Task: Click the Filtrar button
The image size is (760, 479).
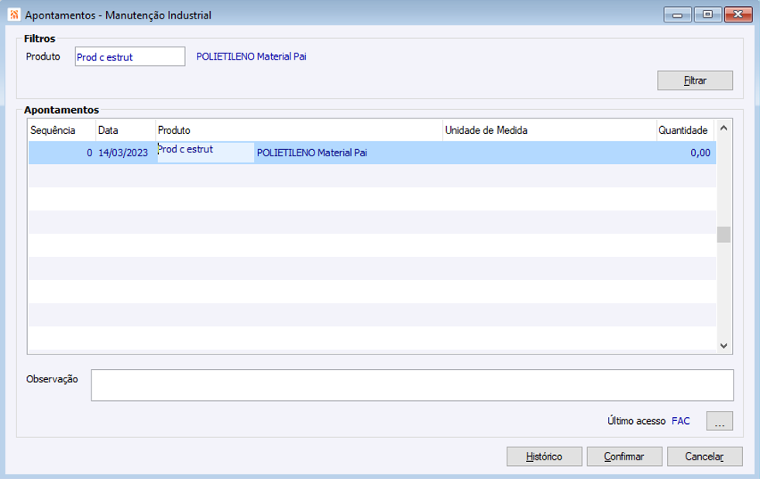Action: point(695,80)
